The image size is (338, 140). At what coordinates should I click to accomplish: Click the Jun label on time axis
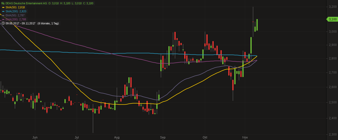(35, 137)
